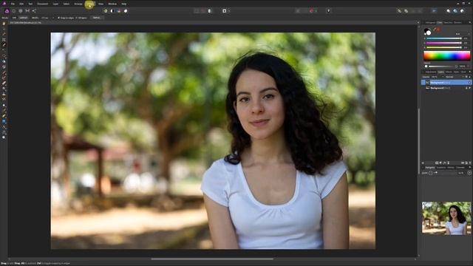The height and width of the screenshot is (266, 473).
Task: Open the Colour panel options menu
Action: [x=470, y=23]
